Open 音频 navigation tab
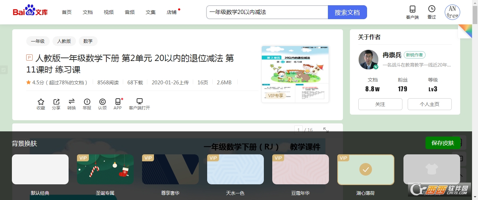Viewport: 478px width, 200px height. (x=130, y=12)
